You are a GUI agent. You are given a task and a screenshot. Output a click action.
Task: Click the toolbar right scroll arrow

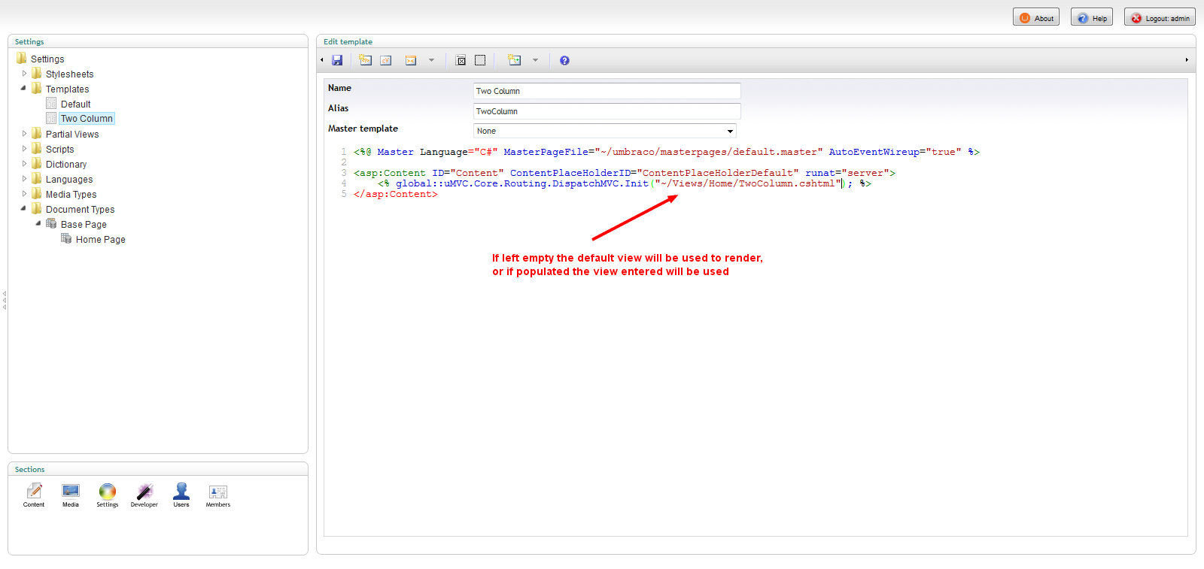[1187, 60]
